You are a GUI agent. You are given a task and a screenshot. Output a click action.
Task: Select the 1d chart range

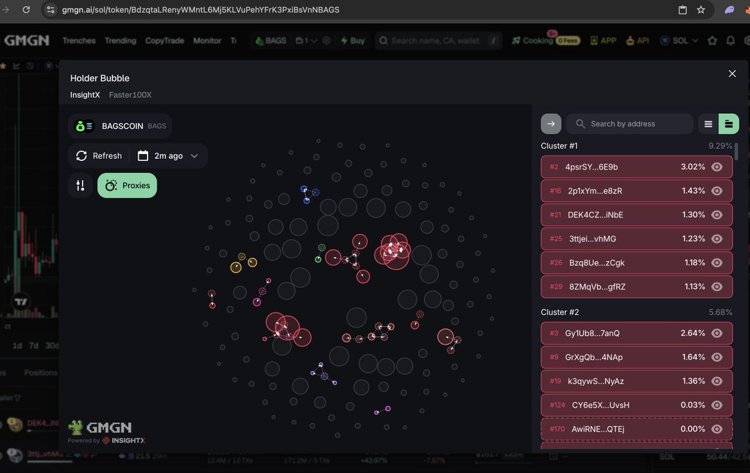(x=17, y=346)
